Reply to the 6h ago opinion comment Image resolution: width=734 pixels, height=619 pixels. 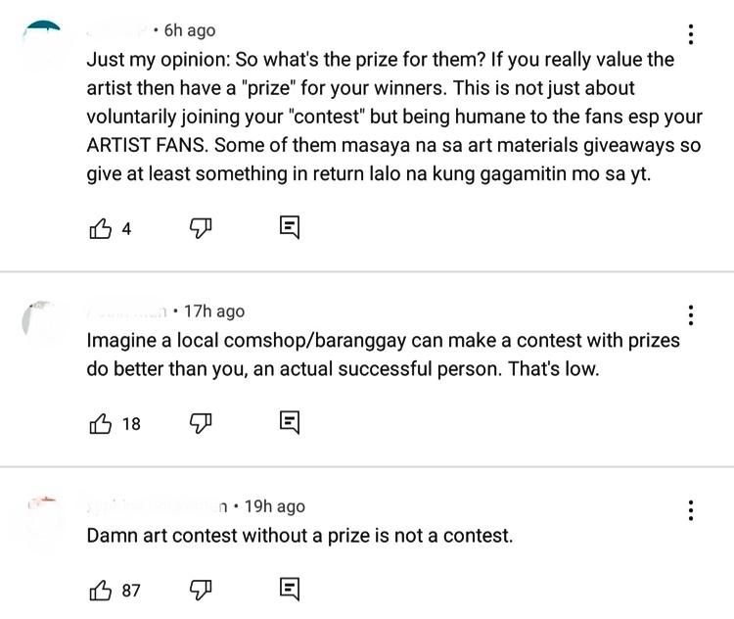pyautogui.click(x=290, y=227)
